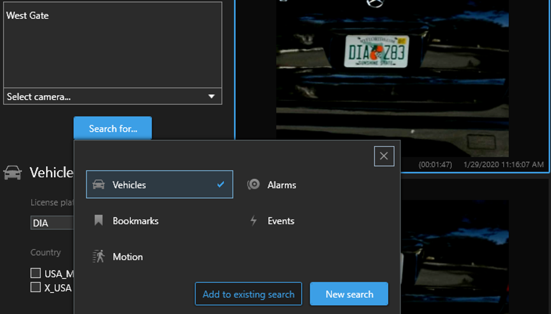Click the Bookmarks ribbon icon
Screen dimensions: 551x314
tap(98, 221)
